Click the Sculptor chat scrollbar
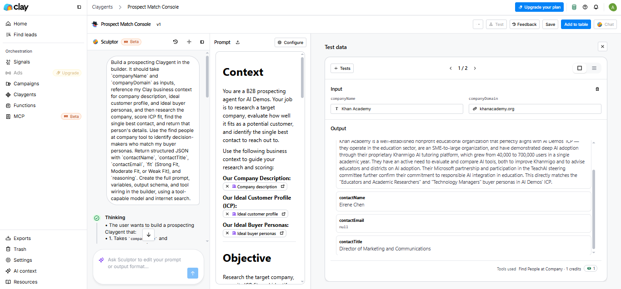The height and width of the screenshot is (289, 621). [x=207, y=76]
